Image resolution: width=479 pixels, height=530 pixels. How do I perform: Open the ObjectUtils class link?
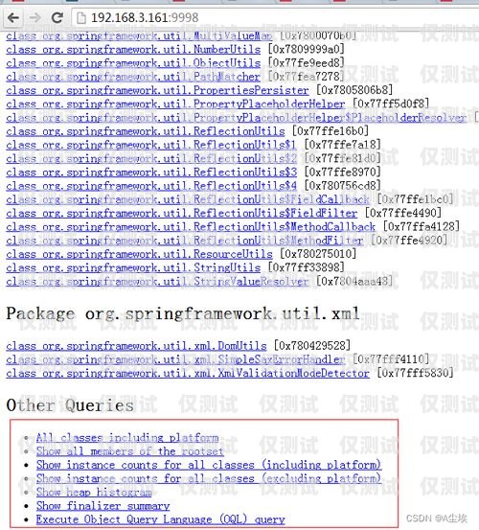[x=133, y=63]
